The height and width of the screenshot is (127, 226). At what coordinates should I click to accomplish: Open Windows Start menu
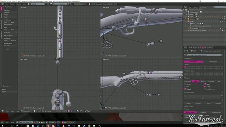point(2,126)
